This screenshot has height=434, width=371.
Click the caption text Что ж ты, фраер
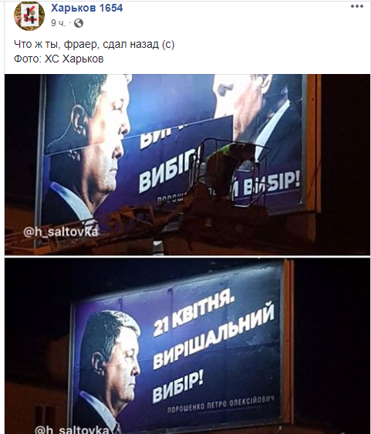(57, 44)
